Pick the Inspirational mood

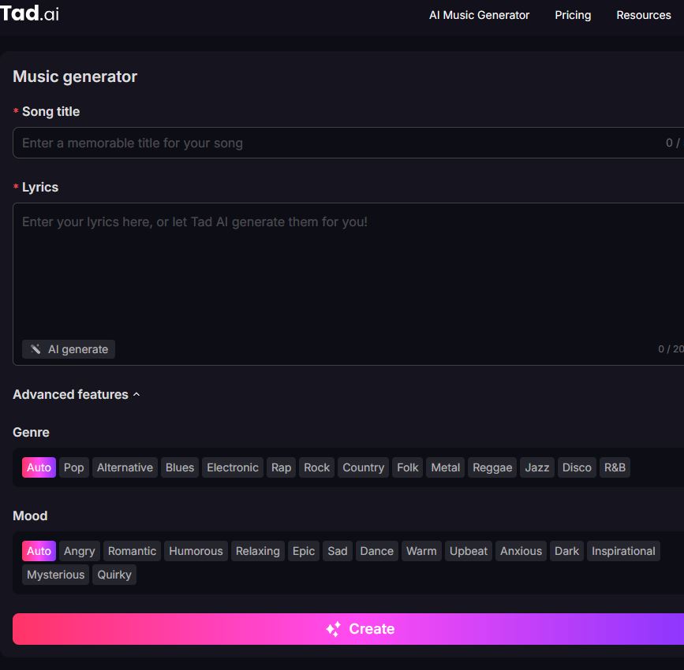tap(623, 551)
